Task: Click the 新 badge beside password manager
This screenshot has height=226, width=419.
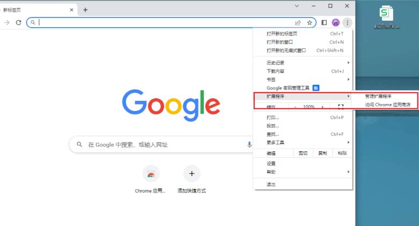Action: click(316, 88)
